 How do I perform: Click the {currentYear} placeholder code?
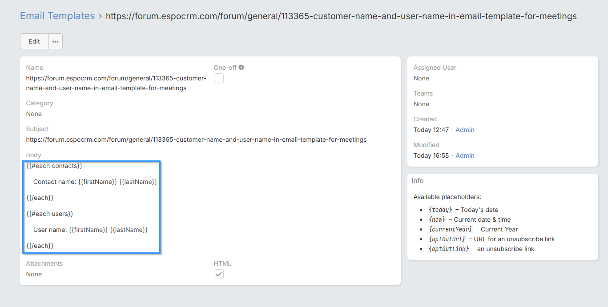(450, 229)
